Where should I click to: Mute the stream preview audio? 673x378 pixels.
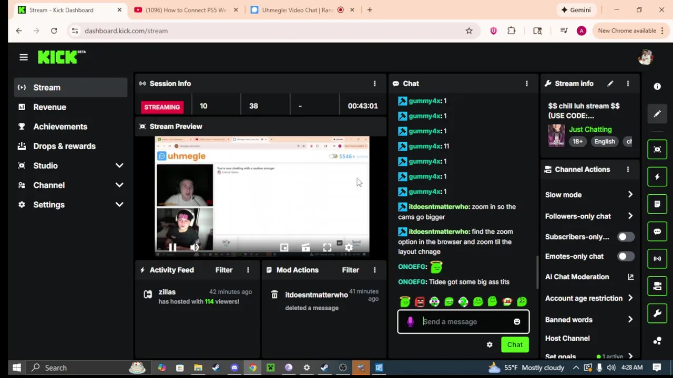[195, 247]
